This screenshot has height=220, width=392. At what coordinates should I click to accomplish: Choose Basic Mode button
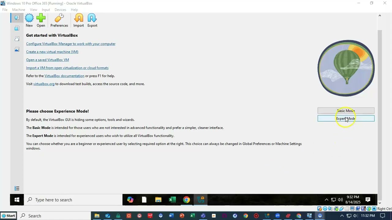pos(346,111)
